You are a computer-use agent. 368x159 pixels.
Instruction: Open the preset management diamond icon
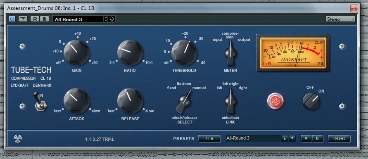click(112, 19)
